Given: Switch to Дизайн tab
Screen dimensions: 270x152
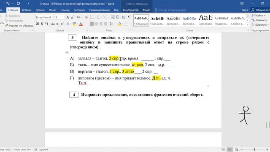Looking at the screenshot, I should pos(40,10).
